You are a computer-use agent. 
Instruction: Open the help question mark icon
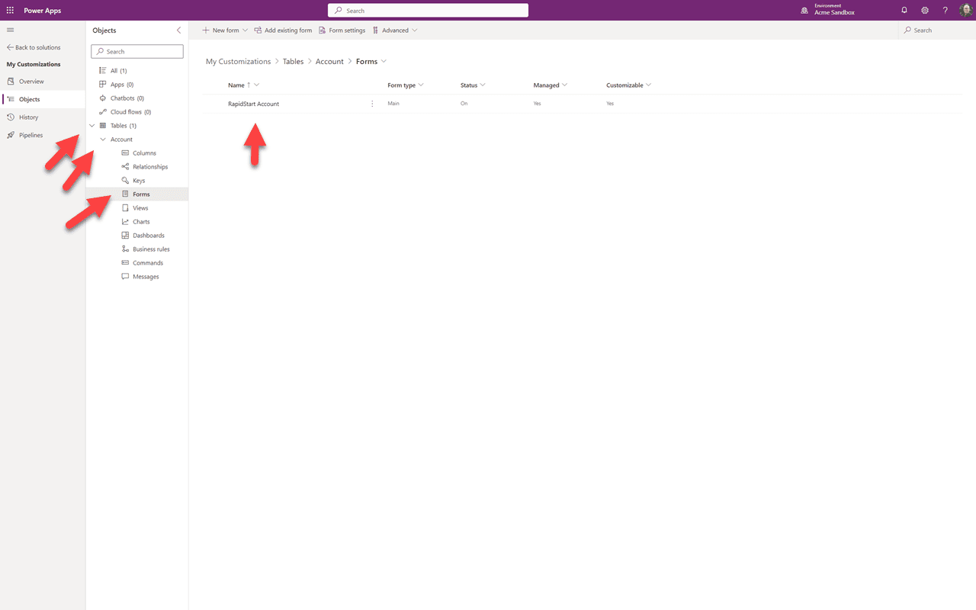[945, 10]
